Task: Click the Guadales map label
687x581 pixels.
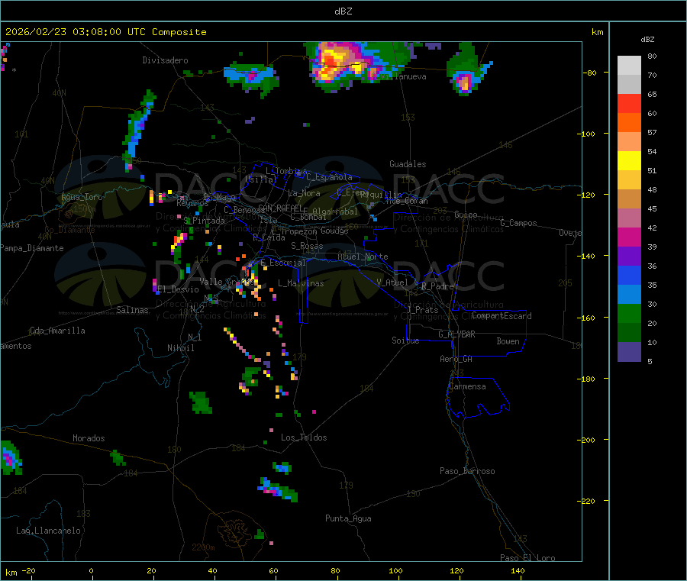Action: pos(408,164)
